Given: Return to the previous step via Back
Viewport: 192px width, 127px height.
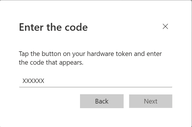Looking at the screenshot, I should (102, 101).
